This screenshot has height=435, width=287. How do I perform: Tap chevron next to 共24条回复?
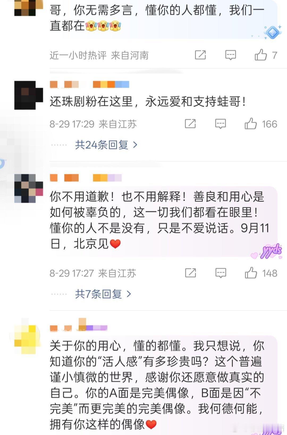(x=135, y=145)
